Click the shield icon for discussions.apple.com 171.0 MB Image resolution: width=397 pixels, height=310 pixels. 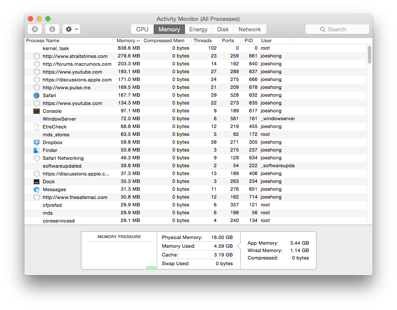(37, 80)
